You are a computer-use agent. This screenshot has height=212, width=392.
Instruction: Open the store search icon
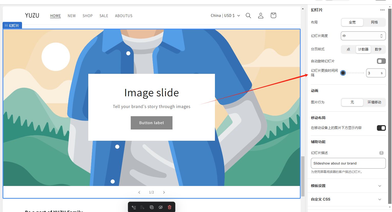pos(248,16)
